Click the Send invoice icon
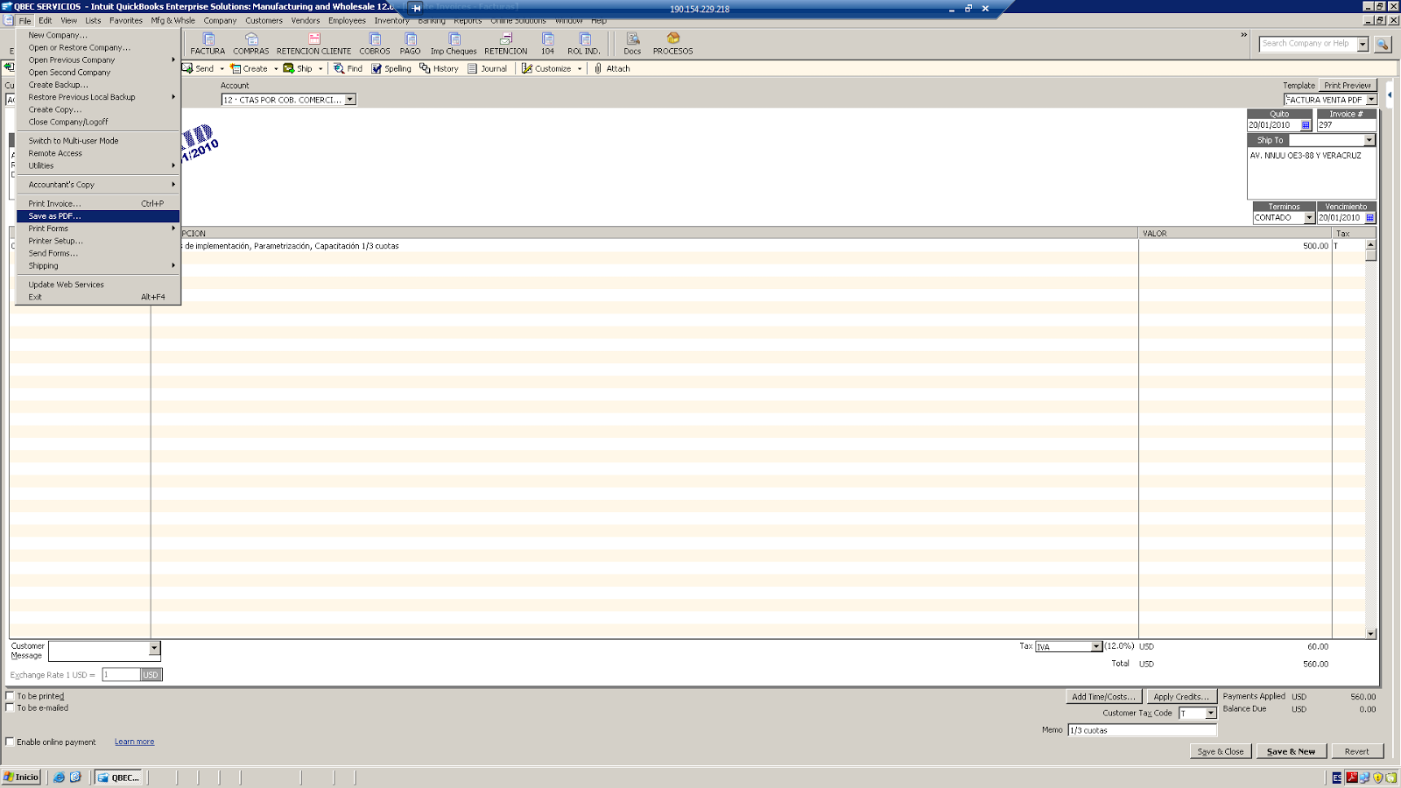The width and height of the screenshot is (1401, 788). click(199, 68)
